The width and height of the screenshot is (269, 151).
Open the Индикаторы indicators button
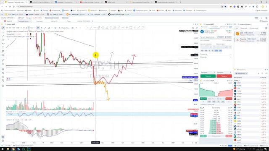[64, 28]
